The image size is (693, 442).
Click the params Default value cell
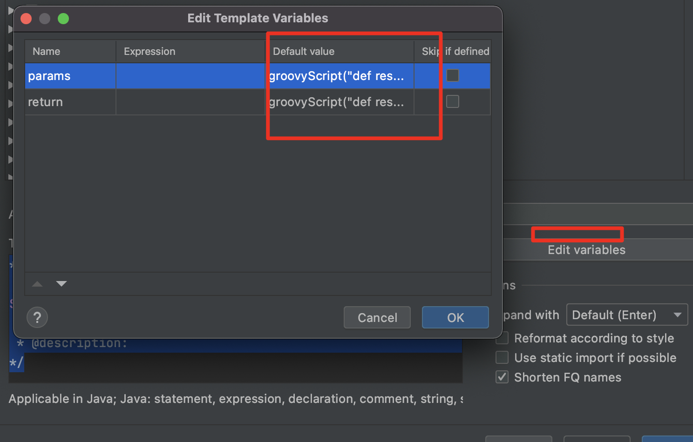pos(339,76)
